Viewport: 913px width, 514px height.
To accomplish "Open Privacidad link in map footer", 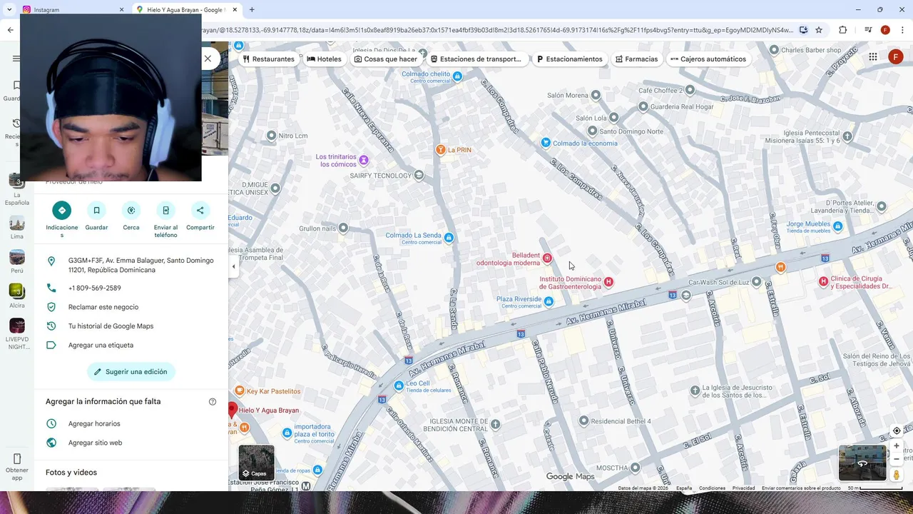I will 743,488.
